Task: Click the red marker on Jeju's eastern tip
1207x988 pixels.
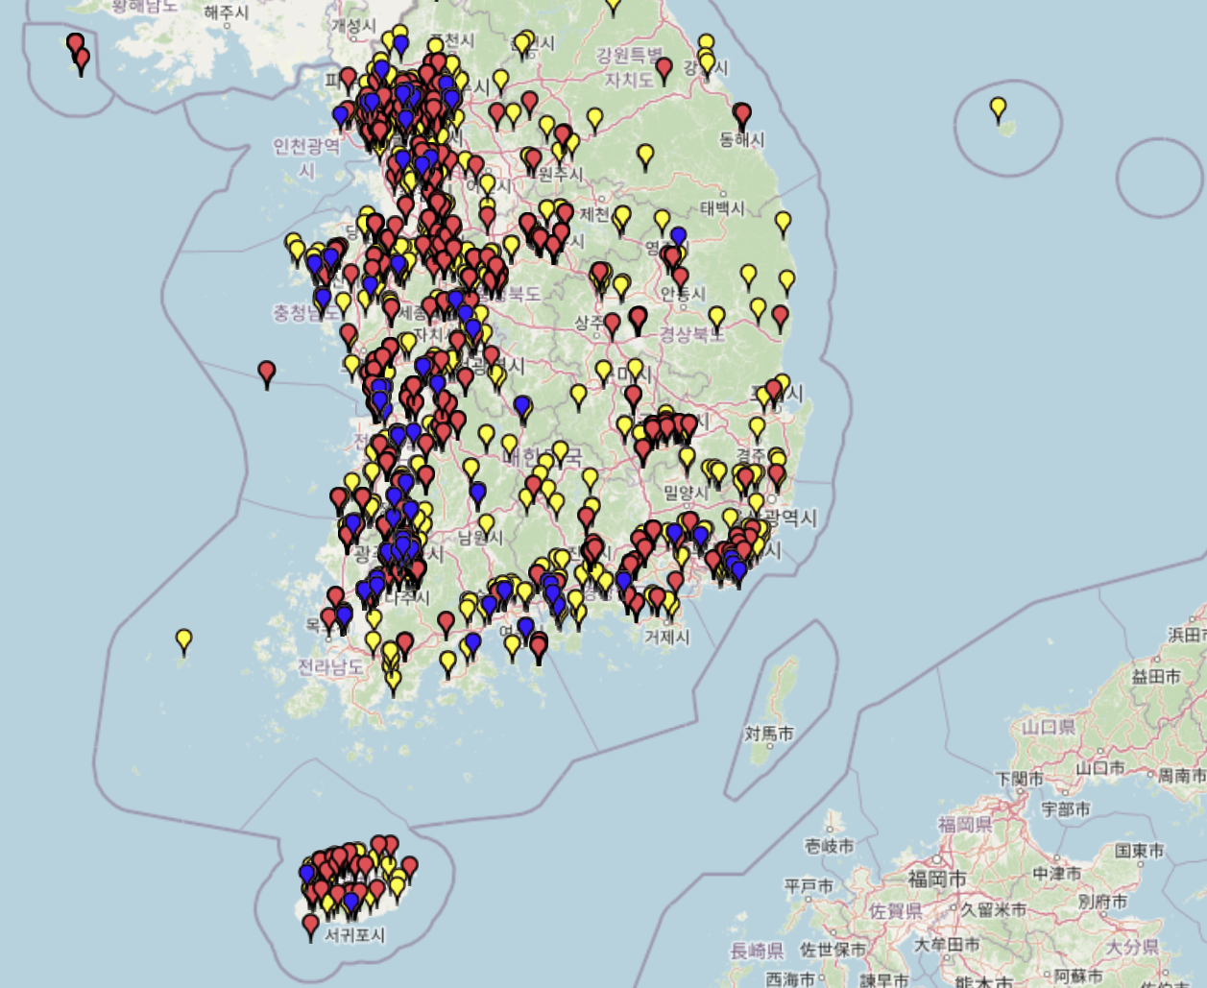Action: (409, 866)
